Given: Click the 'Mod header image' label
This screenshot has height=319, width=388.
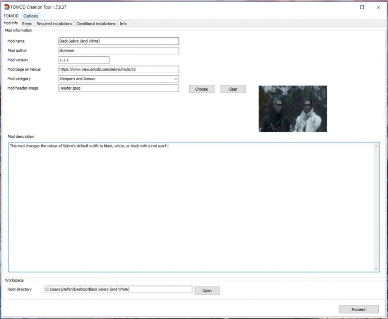Looking at the screenshot, I should pyautogui.click(x=23, y=88).
